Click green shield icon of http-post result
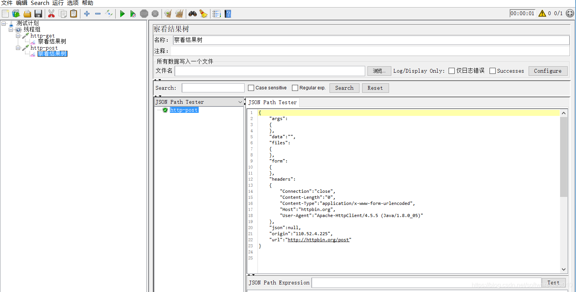 coord(165,110)
